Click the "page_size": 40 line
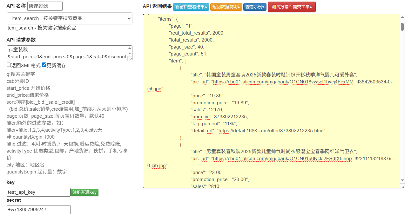The height and width of the screenshot is (215, 411). click(187, 47)
